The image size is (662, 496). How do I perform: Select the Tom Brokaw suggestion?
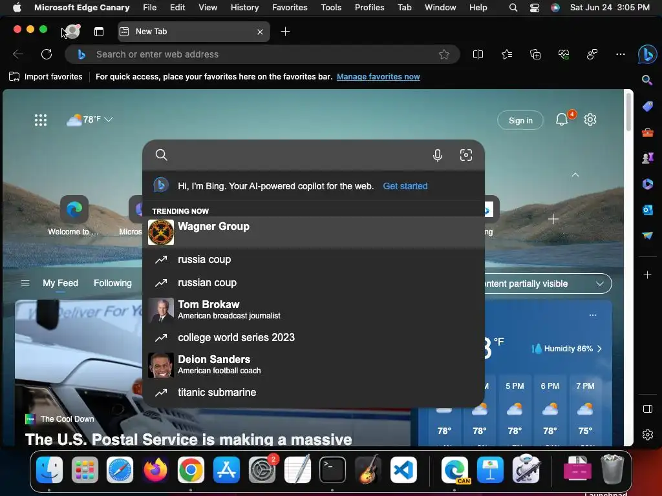click(314, 310)
